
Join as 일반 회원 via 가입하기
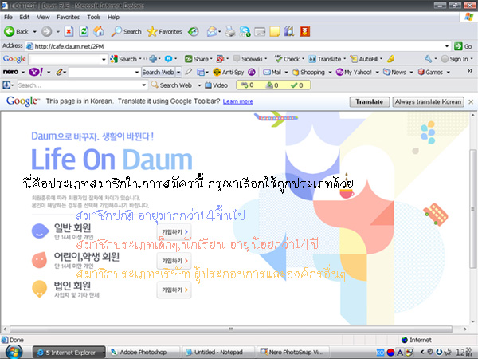[174, 232]
